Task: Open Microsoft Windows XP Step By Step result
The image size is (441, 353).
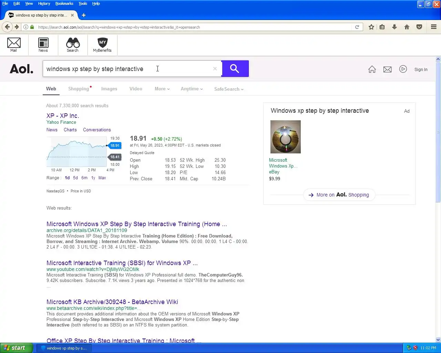Action: (x=137, y=224)
